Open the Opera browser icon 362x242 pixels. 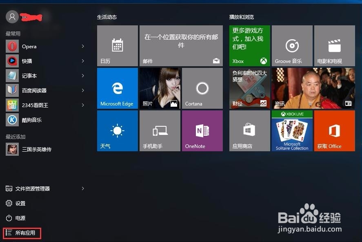point(12,46)
